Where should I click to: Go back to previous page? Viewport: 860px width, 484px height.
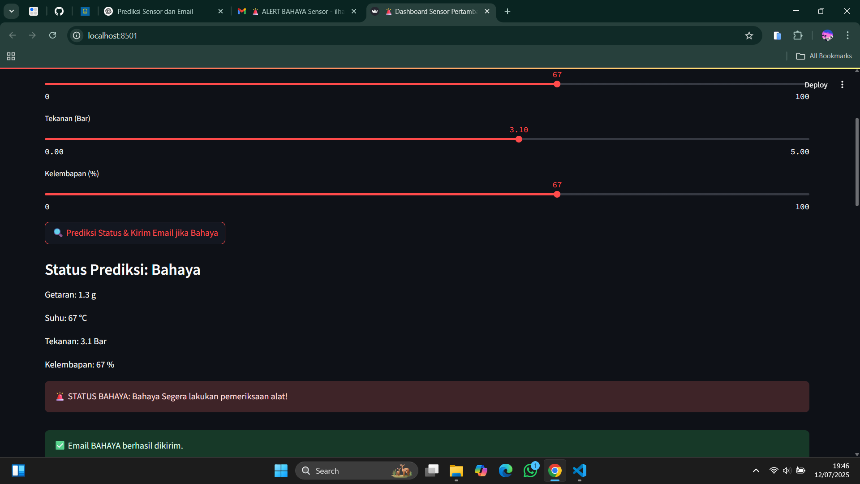point(13,35)
